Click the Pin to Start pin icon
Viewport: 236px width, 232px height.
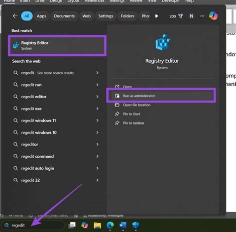tap(117, 114)
